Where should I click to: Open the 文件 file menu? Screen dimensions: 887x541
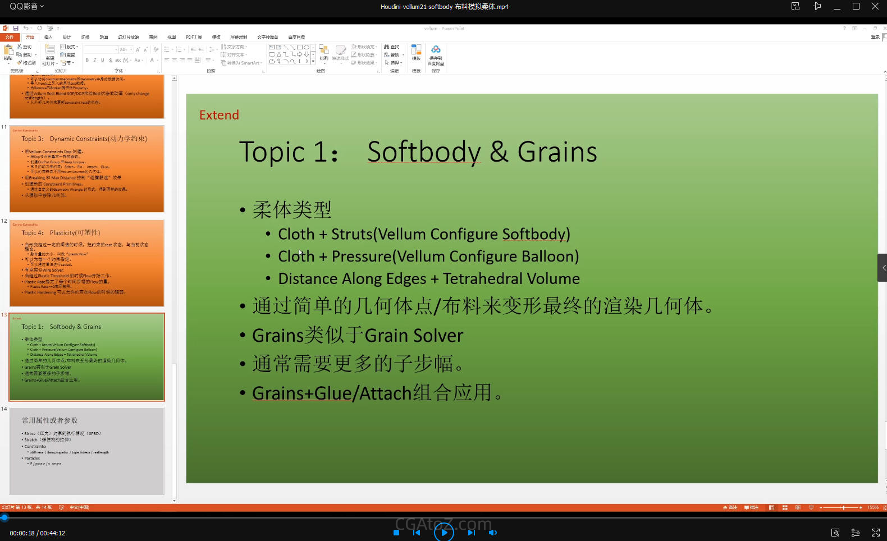[10, 37]
